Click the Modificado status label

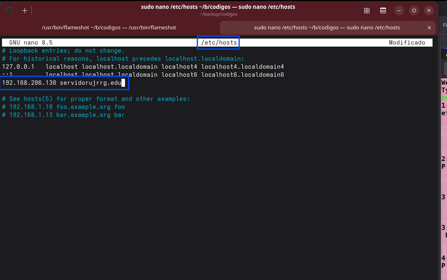tap(407, 43)
